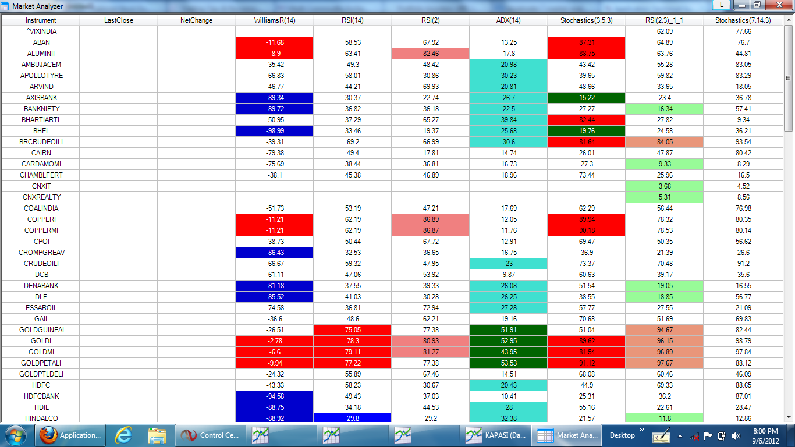The width and height of the screenshot is (795, 447).
Task: Click GOLDGUINEAI's red RSI(14) cell 75.05
Action: pyautogui.click(x=353, y=330)
